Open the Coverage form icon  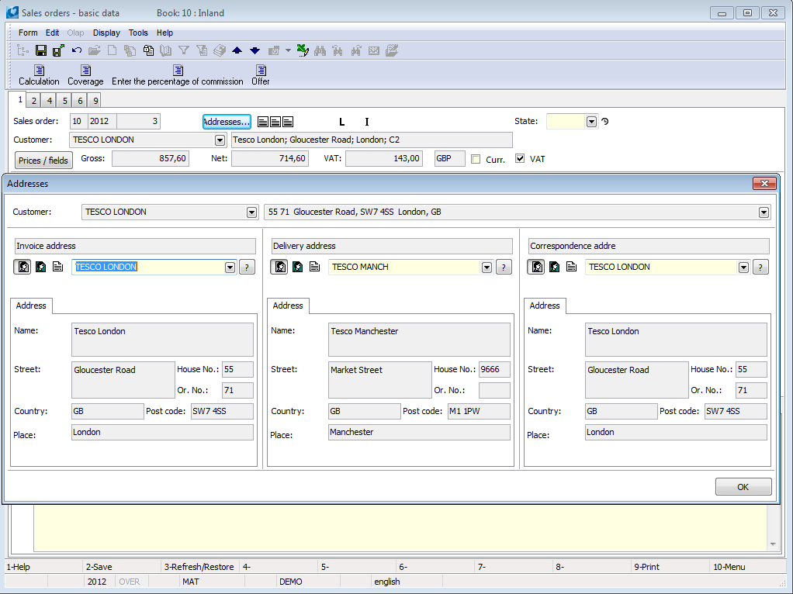[x=85, y=75]
